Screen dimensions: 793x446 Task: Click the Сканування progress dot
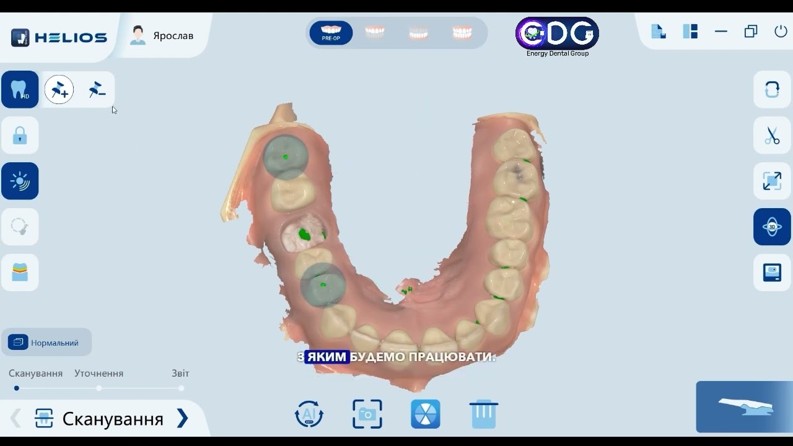17,388
